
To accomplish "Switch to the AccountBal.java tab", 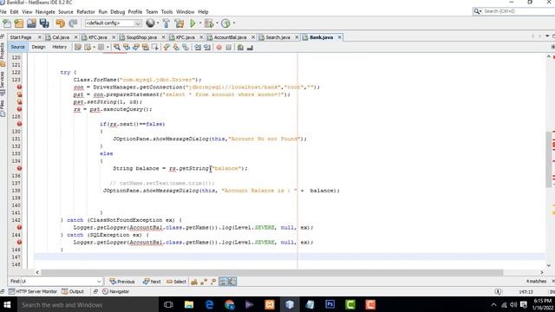I will (x=230, y=37).
